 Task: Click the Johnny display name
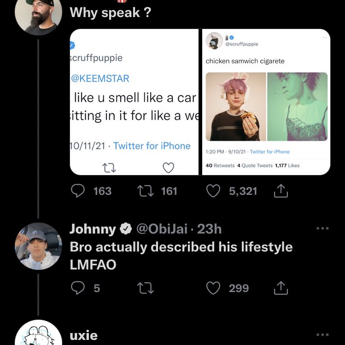pyautogui.click(x=93, y=229)
